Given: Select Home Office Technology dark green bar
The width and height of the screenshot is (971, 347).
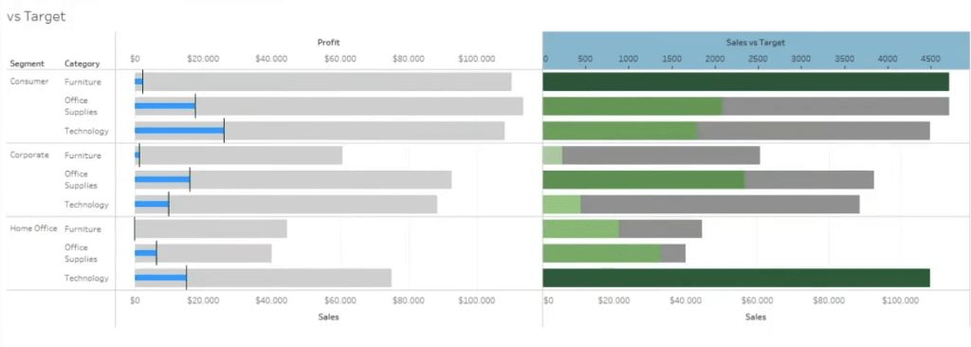Looking at the screenshot, I should [736, 278].
